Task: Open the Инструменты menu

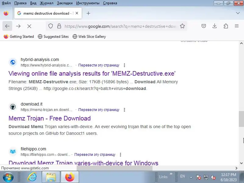Action: click(88, 3)
